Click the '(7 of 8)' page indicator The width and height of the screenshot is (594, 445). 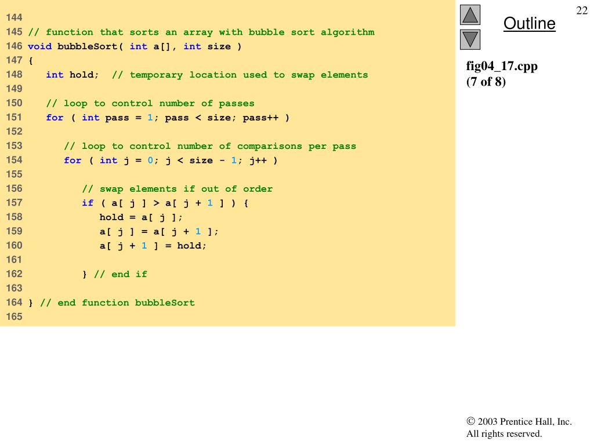[x=486, y=81]
